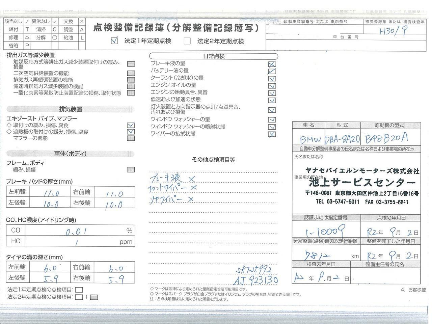Viewport: 432px width, 324px height.
Task: Select the エンジン オイルの量 checkbox
Action: pos(272,86)
